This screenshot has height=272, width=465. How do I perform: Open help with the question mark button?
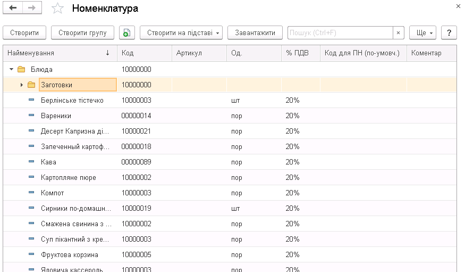coord(450,33)
